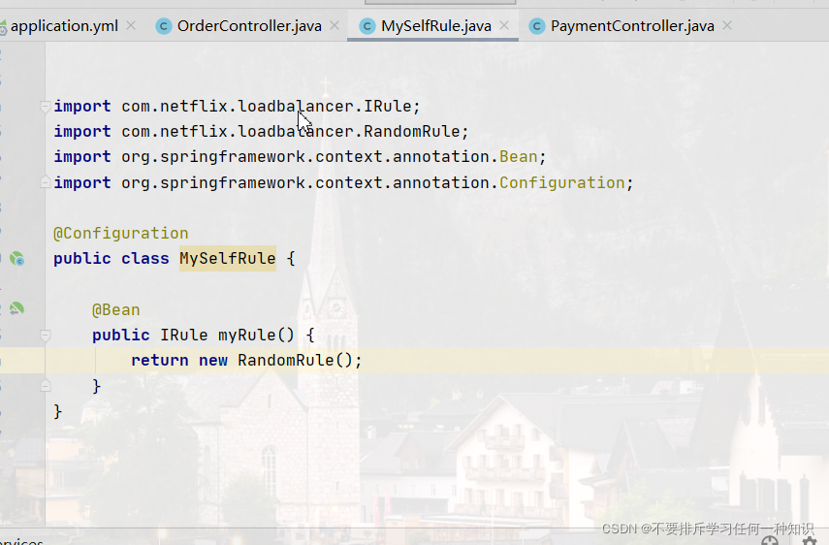Click the gear settings icon in the bottom panel
Screen dimensions: 829x545
click(809, 541)
